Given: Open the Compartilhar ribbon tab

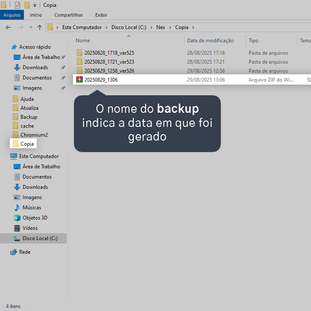Looking at the screenshot, I should coord(69,15).
